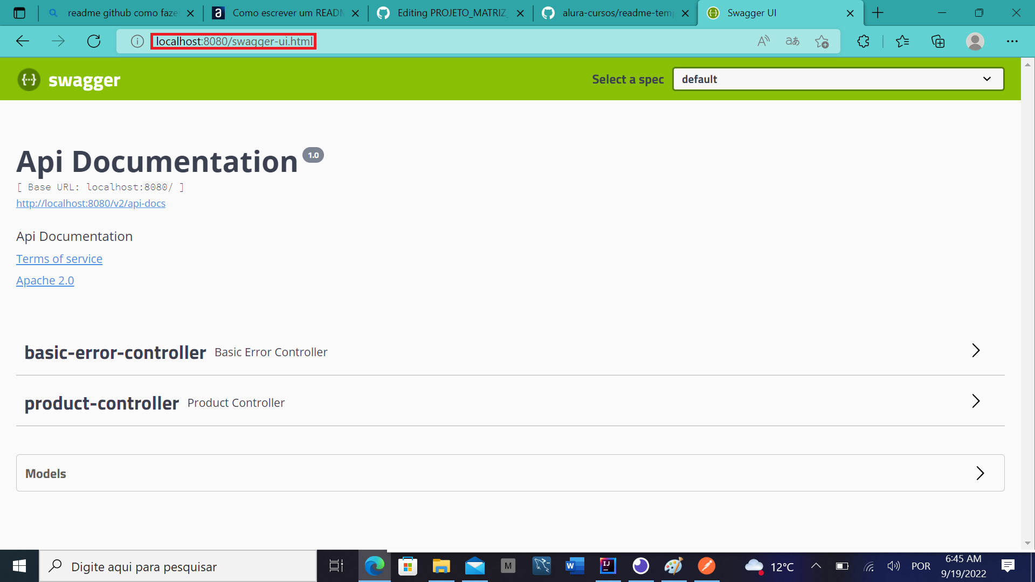Add current page to favorites
Screen dimensions: 1035x582
click(822, 41)
